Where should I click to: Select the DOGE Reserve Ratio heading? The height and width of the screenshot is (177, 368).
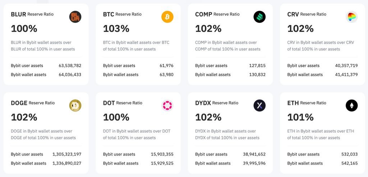[x=33, y=103]
